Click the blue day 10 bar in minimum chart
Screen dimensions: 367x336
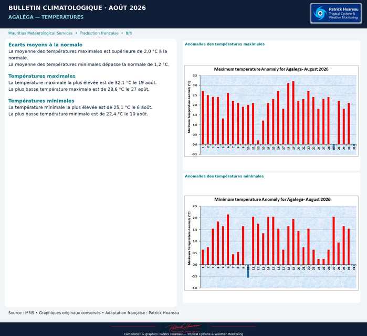[248, 271]
